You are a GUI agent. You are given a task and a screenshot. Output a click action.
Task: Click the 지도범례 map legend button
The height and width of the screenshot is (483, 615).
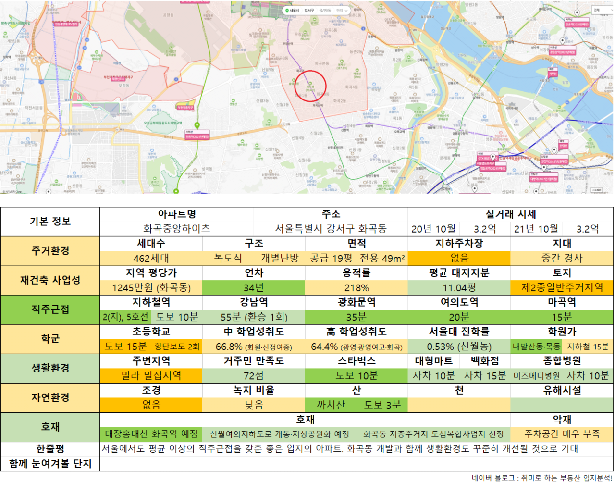[x=596, y=190]
